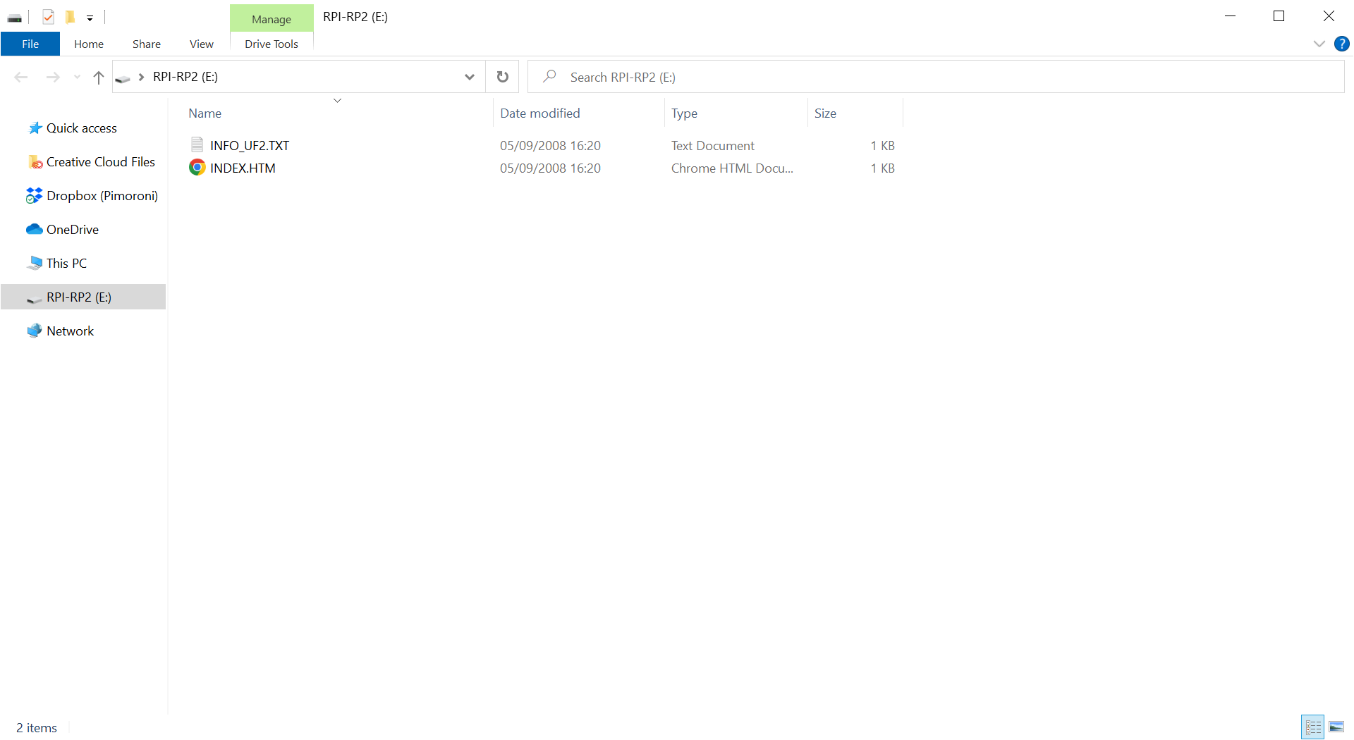Switch to the View ribbon tab
1354x740 pixels.
click(x=201, y=44)
